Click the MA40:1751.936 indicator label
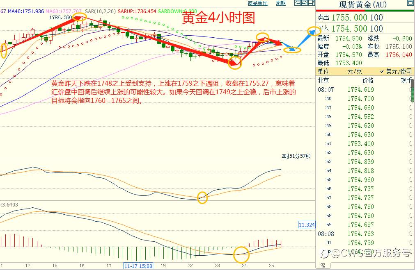 click(x=26, y=11)
